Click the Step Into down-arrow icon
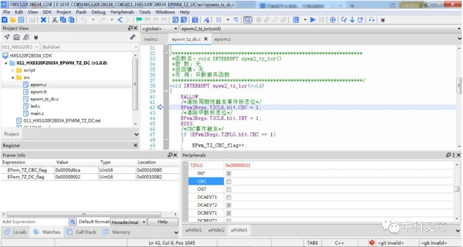463x247 pixels. coord(352,20)
